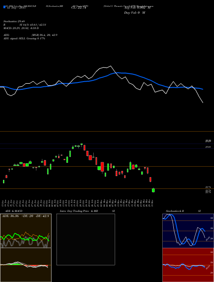
Task: Open the MACD histogram panel
Action: (26, 265)
